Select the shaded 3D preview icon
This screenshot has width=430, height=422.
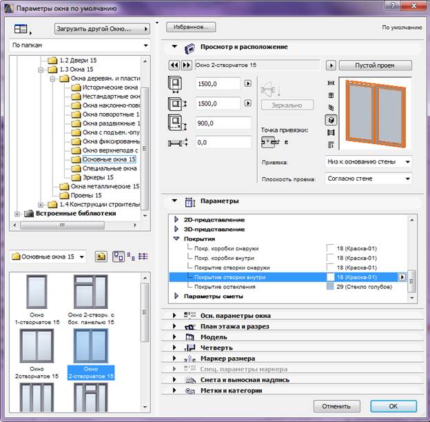(x=331, y=120)
